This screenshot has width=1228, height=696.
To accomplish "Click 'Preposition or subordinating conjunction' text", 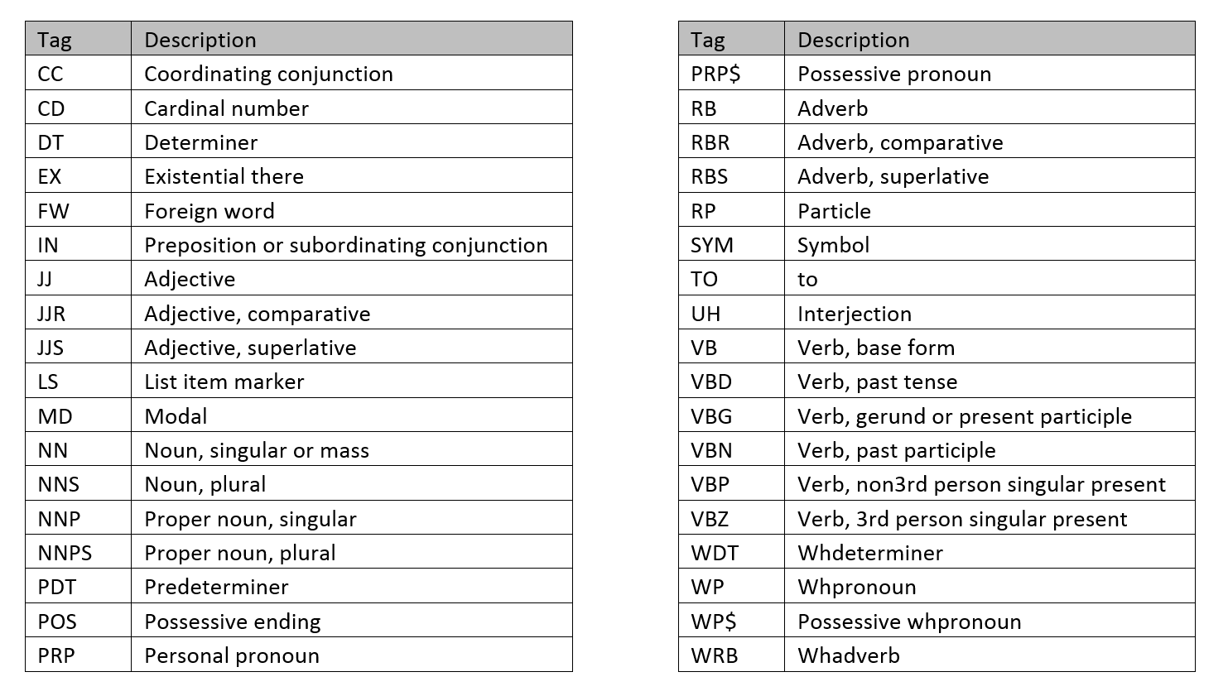I will coord(345,245).
